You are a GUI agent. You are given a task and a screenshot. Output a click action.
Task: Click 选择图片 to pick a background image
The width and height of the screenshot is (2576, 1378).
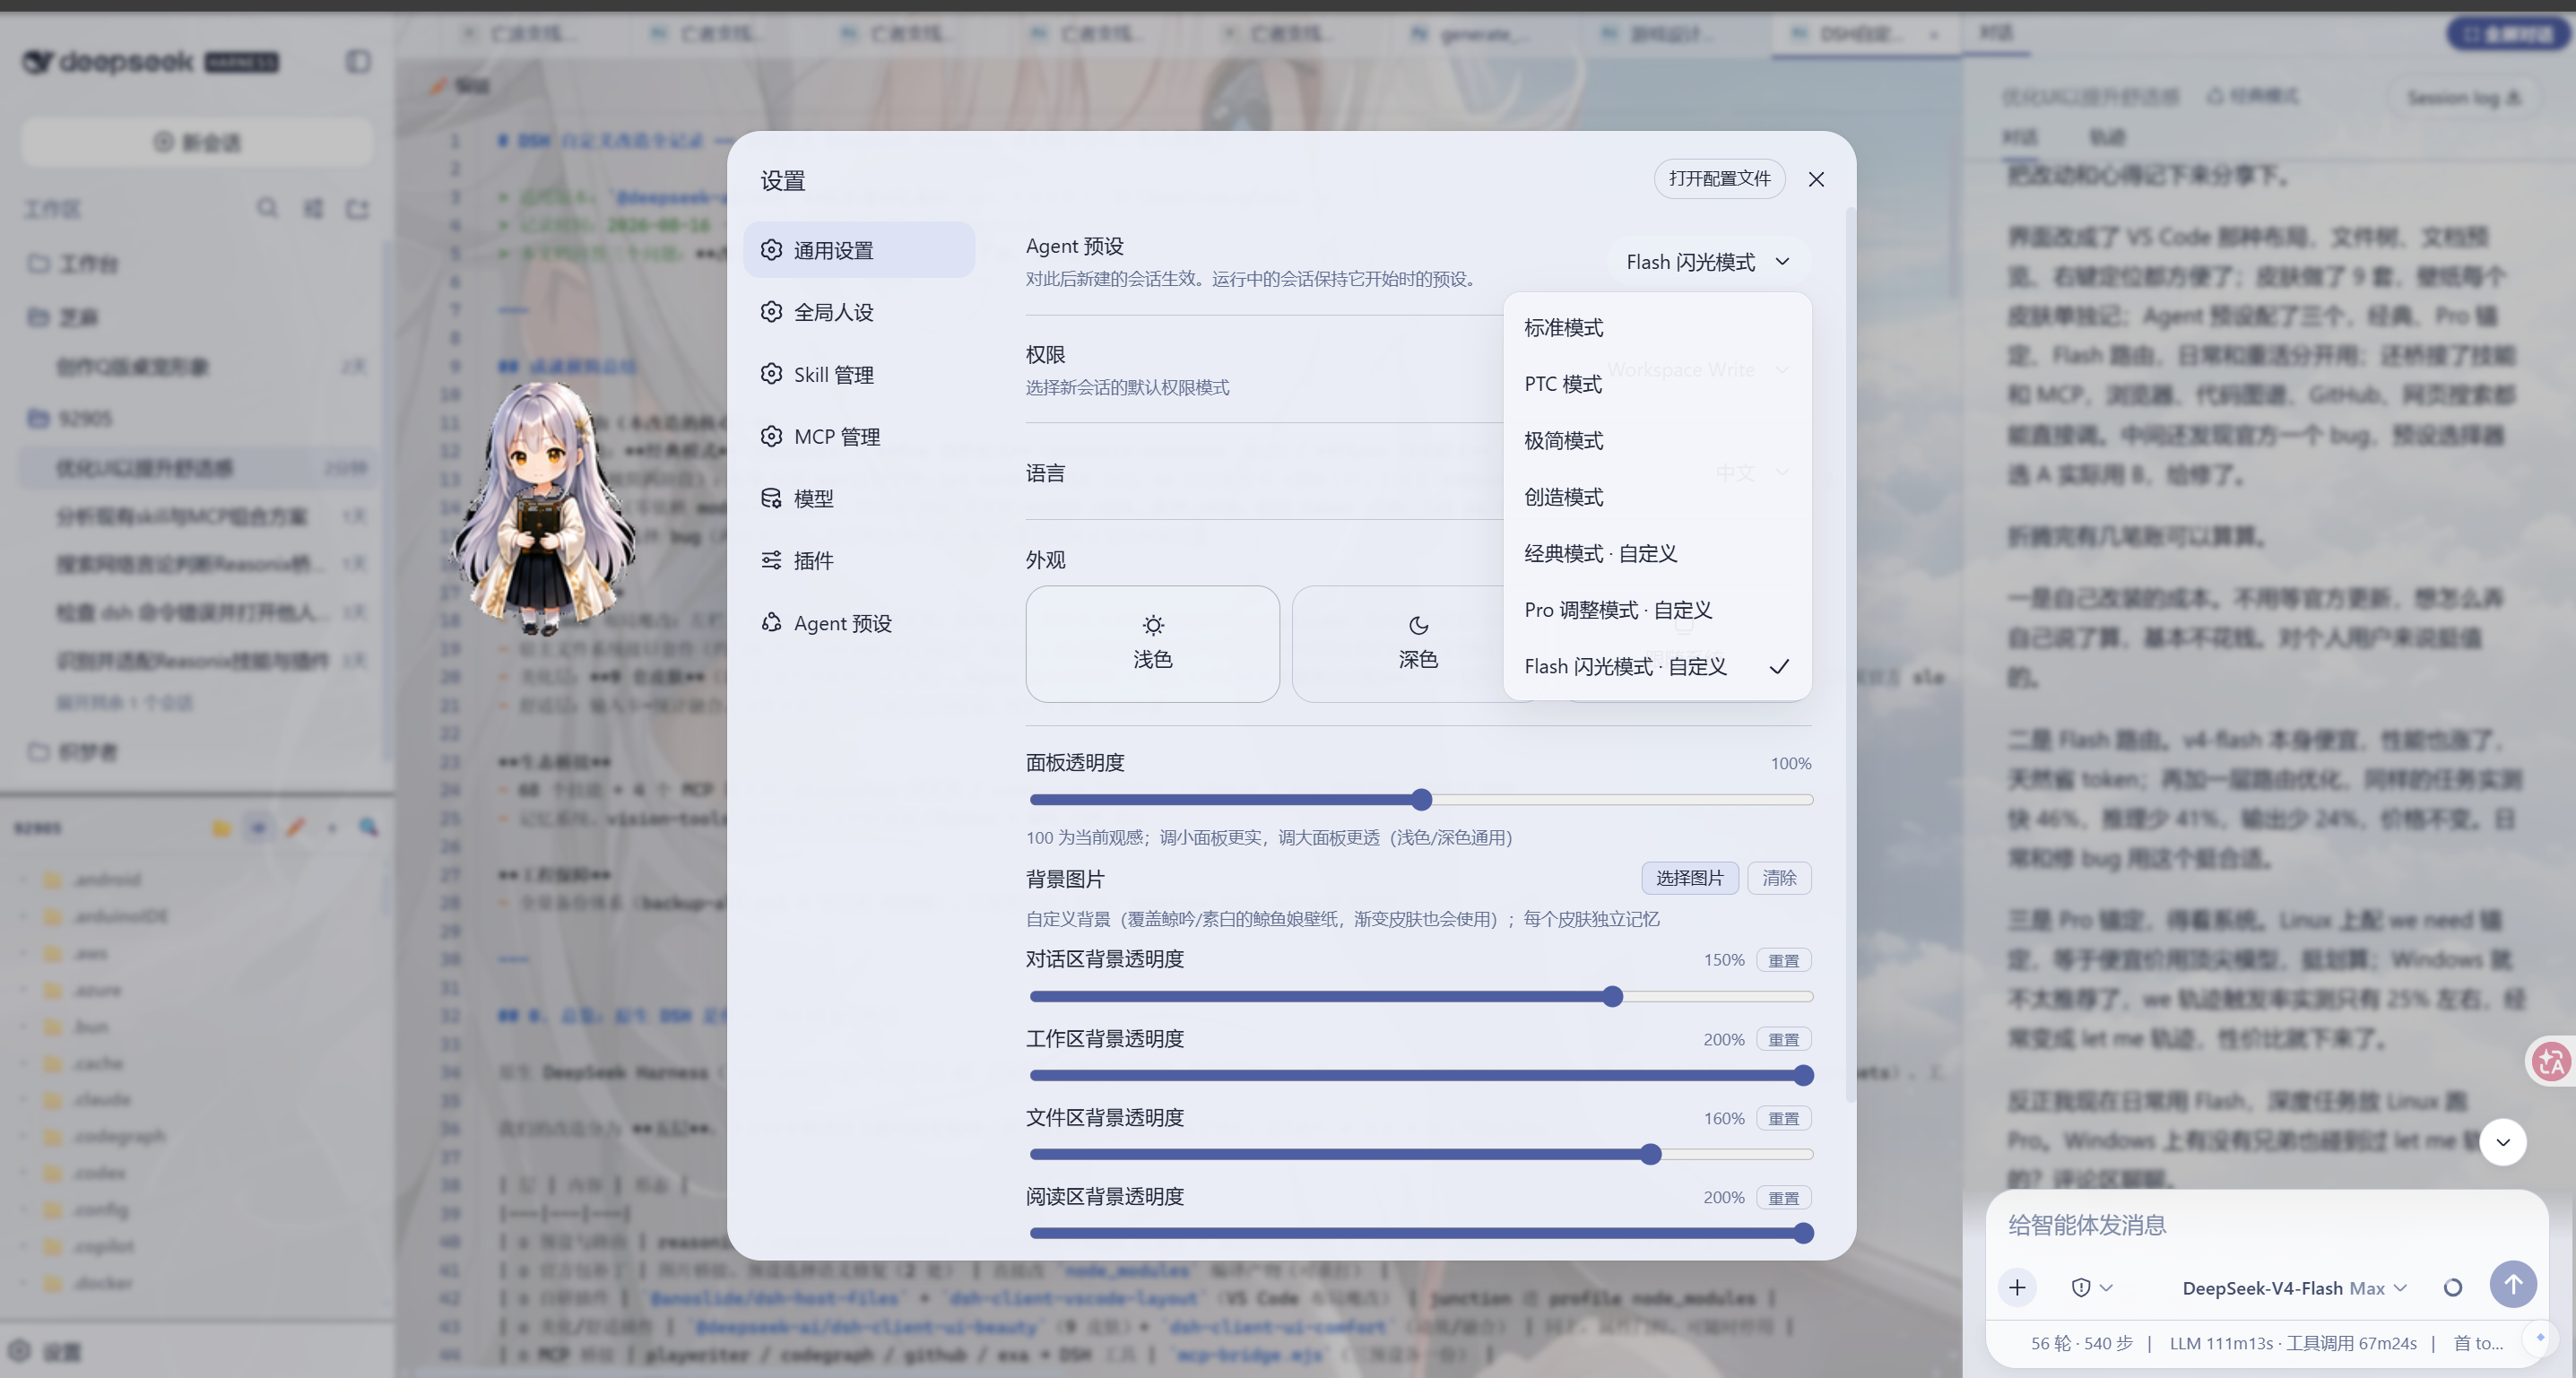point(1690,878)
